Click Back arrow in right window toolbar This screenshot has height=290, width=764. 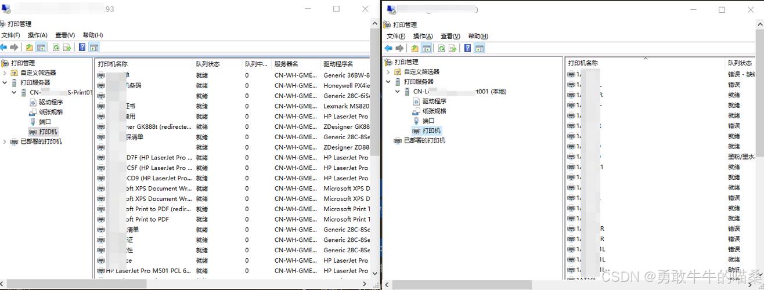click(x=388, y=48)
